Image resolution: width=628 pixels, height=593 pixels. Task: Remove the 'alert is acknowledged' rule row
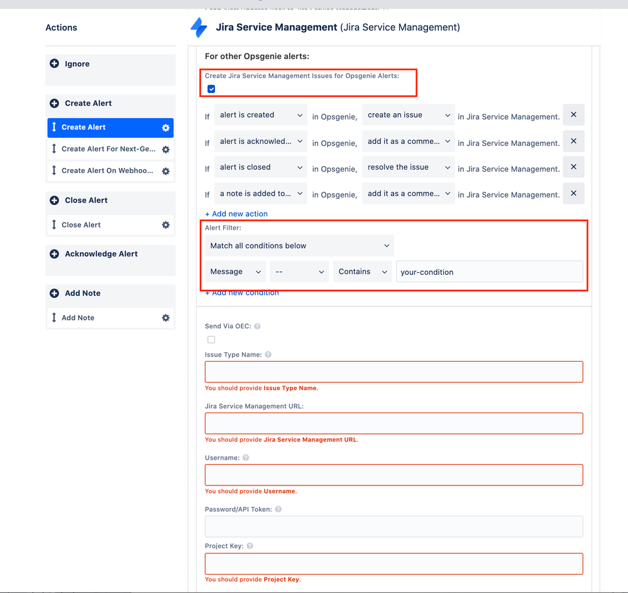(573, 141)
